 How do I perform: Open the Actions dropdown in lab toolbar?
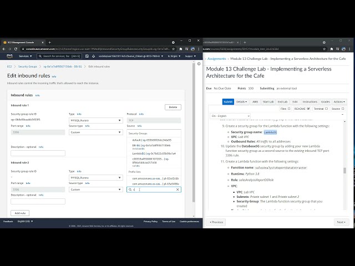click(339, 102)
